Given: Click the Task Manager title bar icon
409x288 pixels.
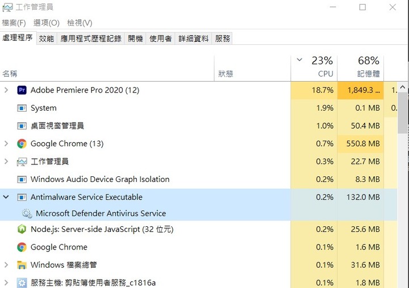Looking at the screenshot, I should tap(7, 7).
